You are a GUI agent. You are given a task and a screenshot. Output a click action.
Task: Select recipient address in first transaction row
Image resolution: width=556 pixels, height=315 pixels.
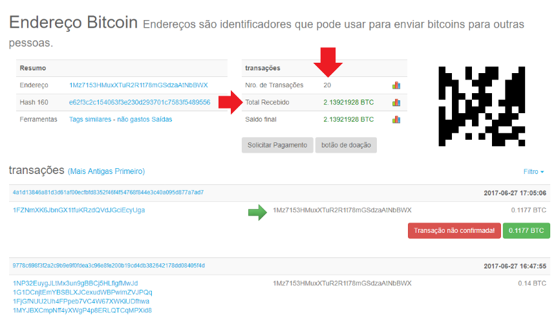coord(342,210)
